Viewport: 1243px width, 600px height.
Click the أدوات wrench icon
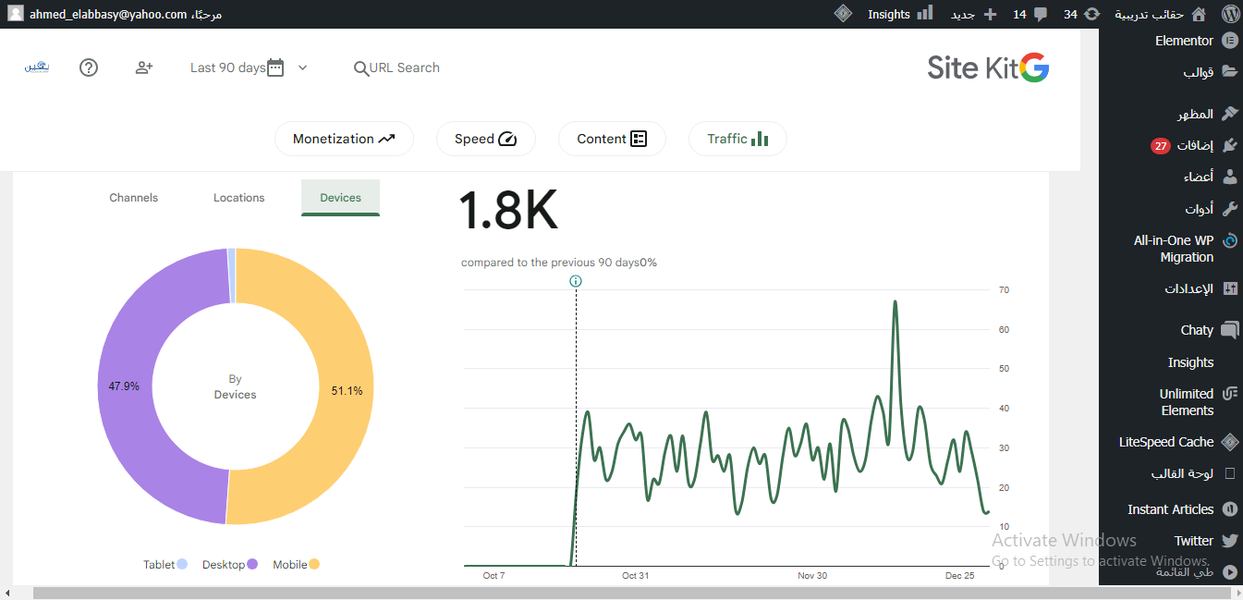point(1230,208)
